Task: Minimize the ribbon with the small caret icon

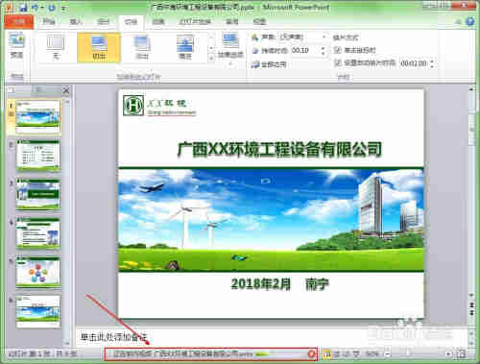Action: click(459, 22)
